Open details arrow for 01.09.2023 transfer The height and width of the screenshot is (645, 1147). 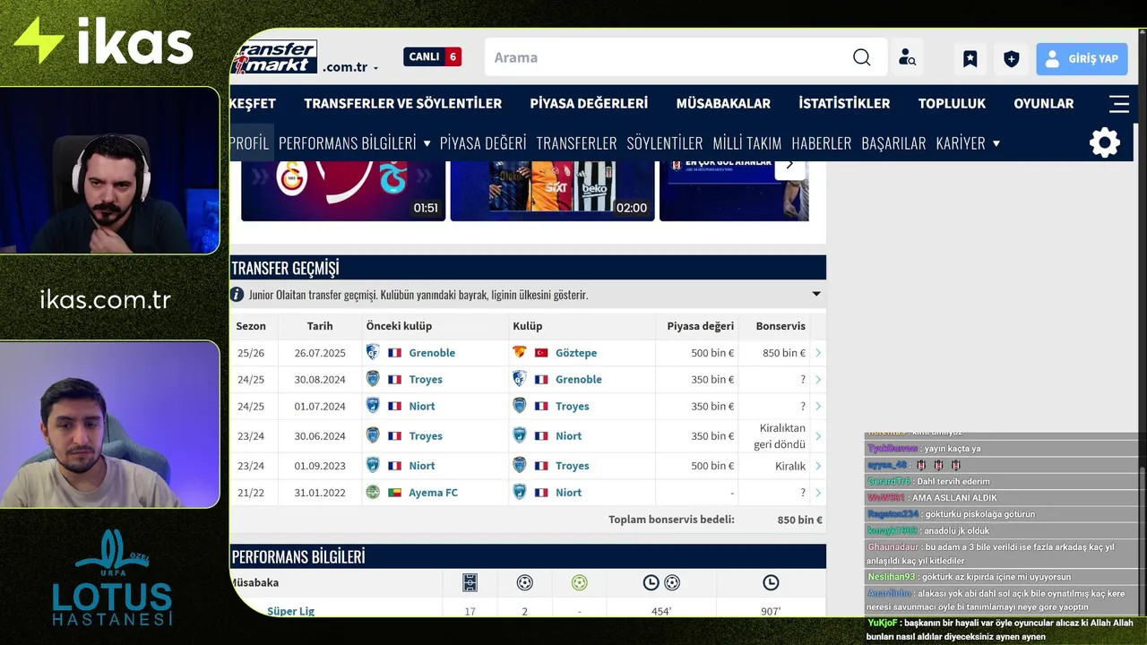(818, 466)
